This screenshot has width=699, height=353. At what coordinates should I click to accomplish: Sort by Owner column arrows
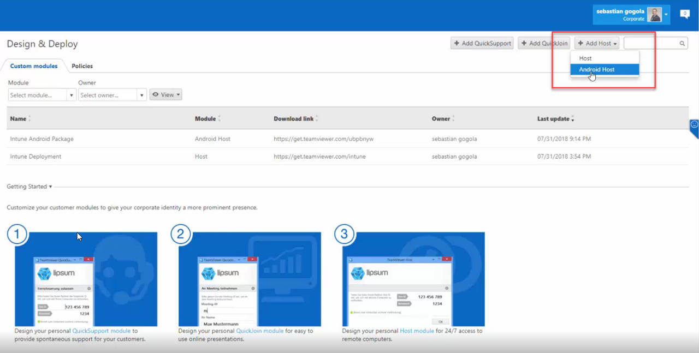(x=453, y=119)
